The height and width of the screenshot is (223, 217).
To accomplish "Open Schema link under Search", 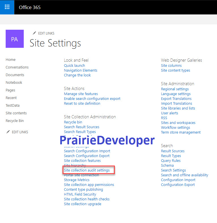I will [167, 166].
